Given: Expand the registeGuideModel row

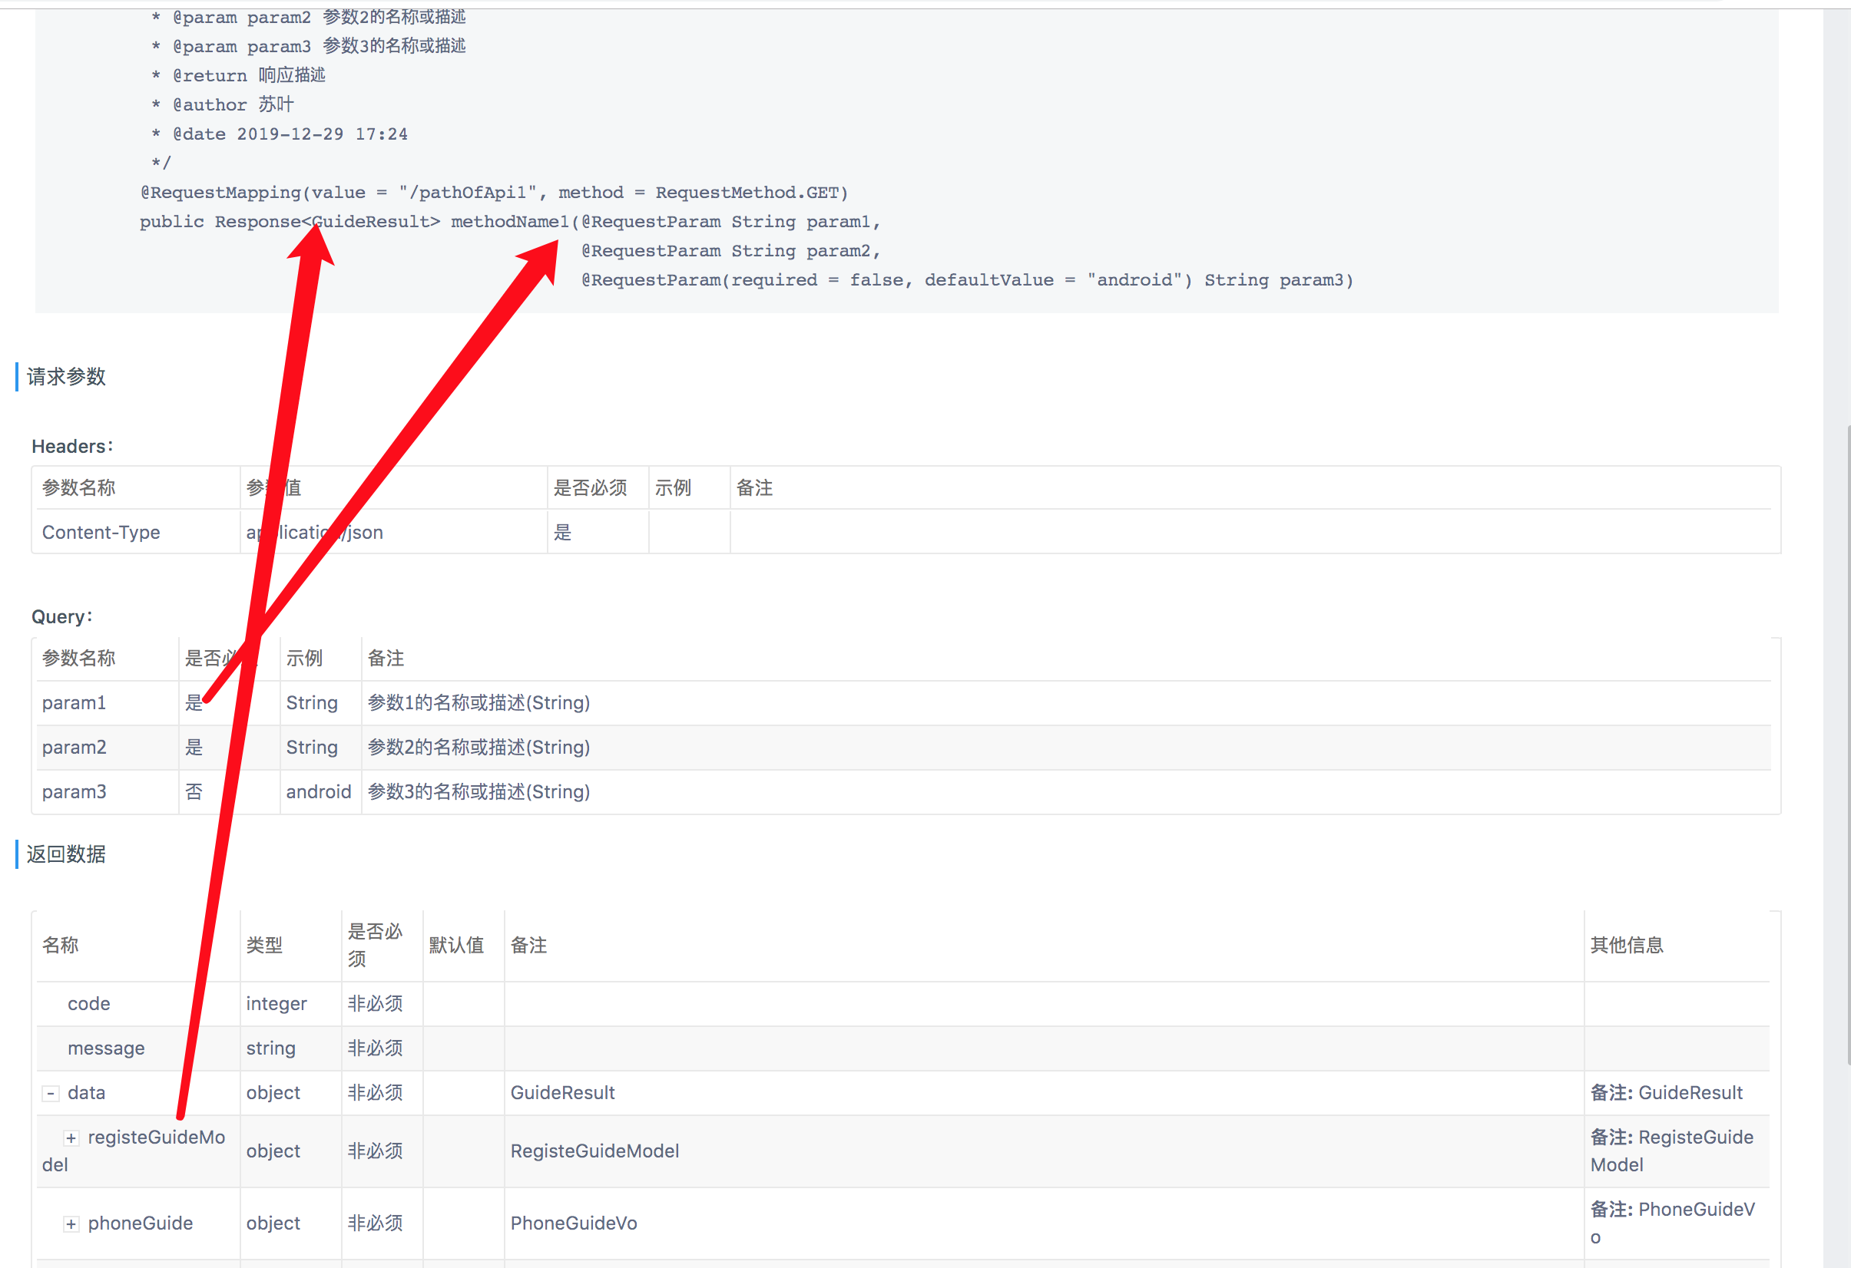Looking at the screenshot, I should [x=71, y=1138].
